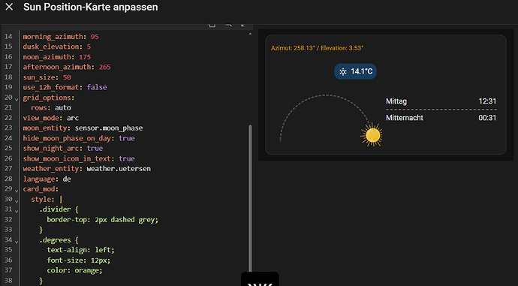Image resolution: width=518 pixels, height=286 pixels.
Task: Click the scroll-up arrow of the code editor
Action: (250, 34)
